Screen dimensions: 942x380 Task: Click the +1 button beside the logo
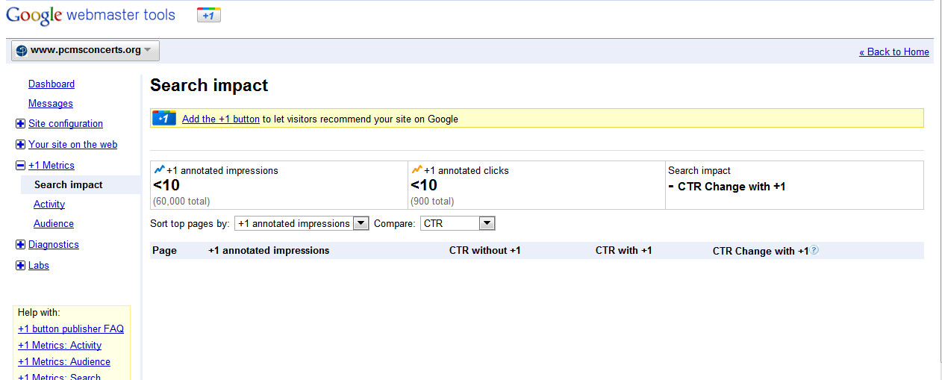(209, 15)
